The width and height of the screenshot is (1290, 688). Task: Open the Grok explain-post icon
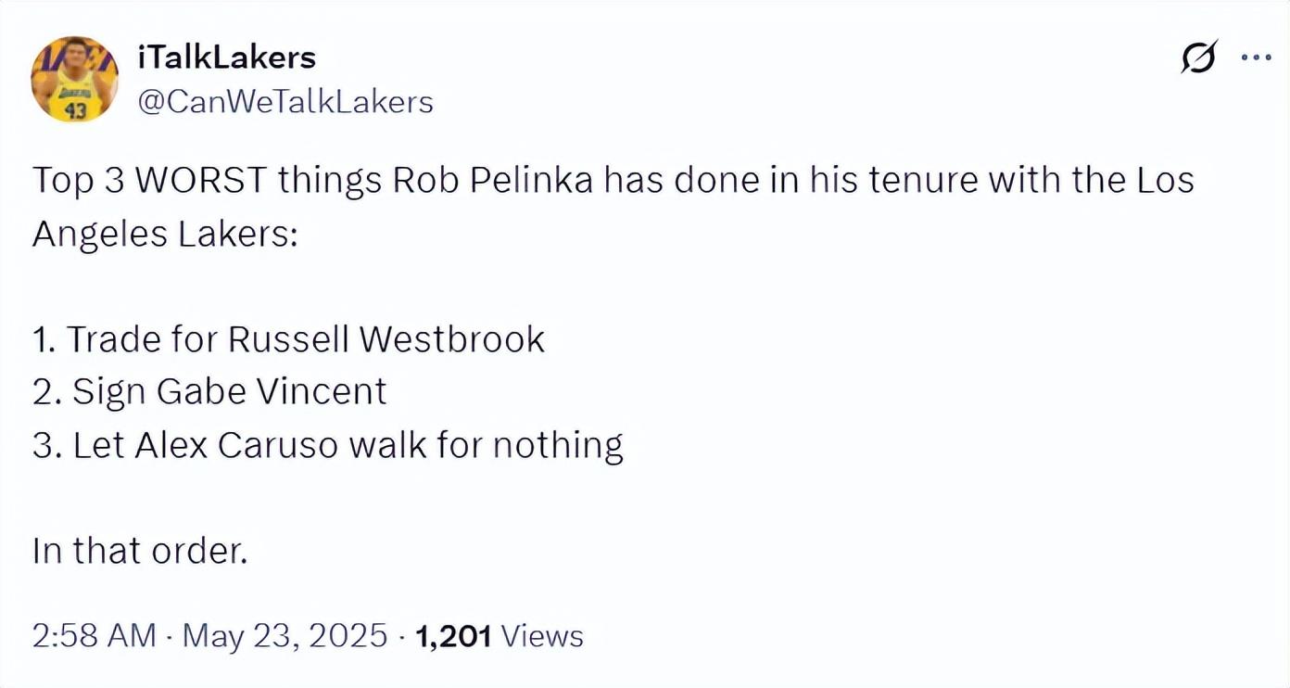pos(1197,58)
